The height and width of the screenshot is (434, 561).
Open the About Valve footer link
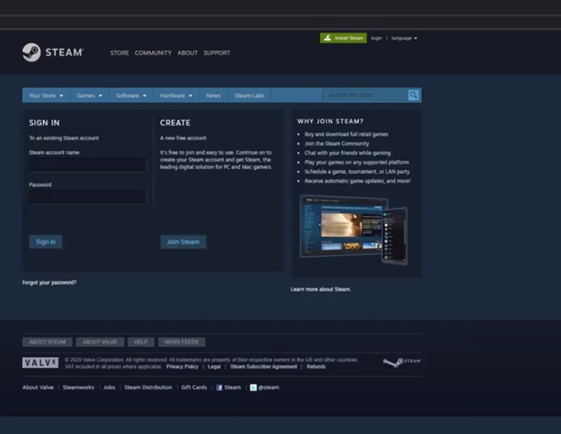(x=38, y=388)
